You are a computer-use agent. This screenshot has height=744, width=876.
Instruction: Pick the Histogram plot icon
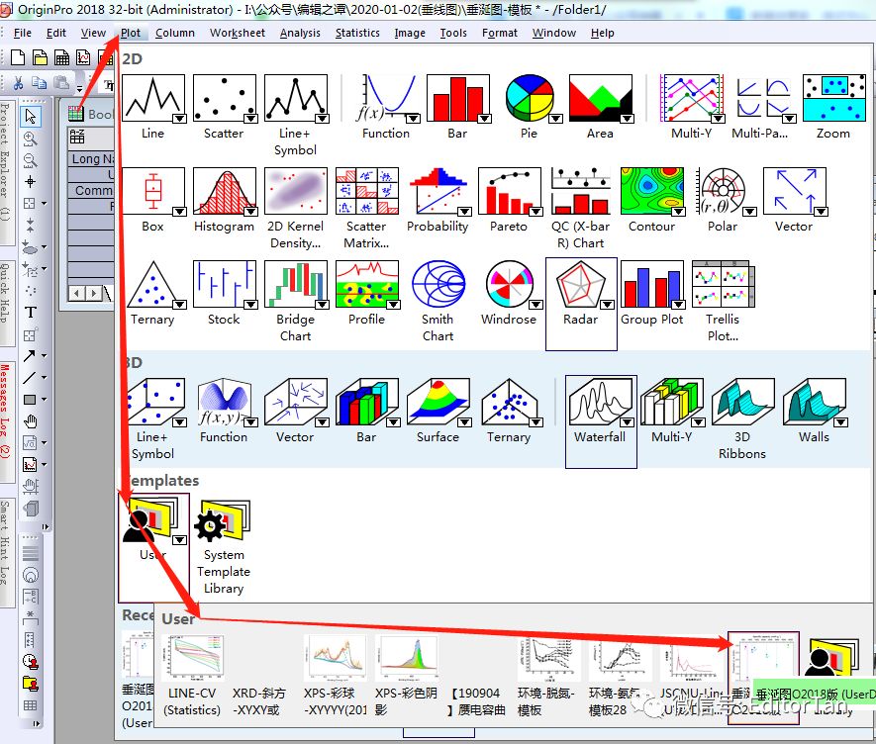coord(225,191)
